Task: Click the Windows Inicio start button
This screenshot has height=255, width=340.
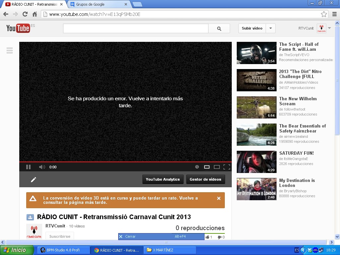Action: [x=17, y=250]
